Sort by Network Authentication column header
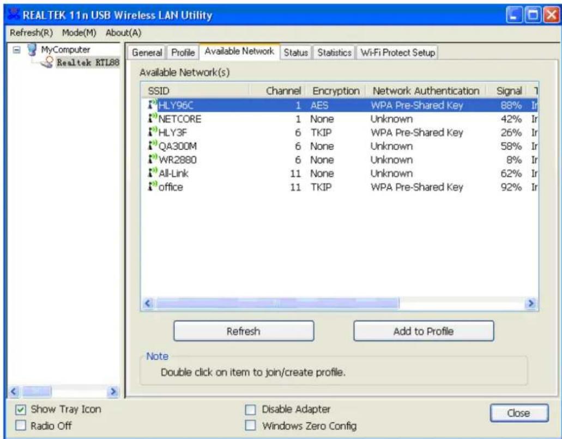Viewport: 562px width, 439px height. (x=425, y=91)
